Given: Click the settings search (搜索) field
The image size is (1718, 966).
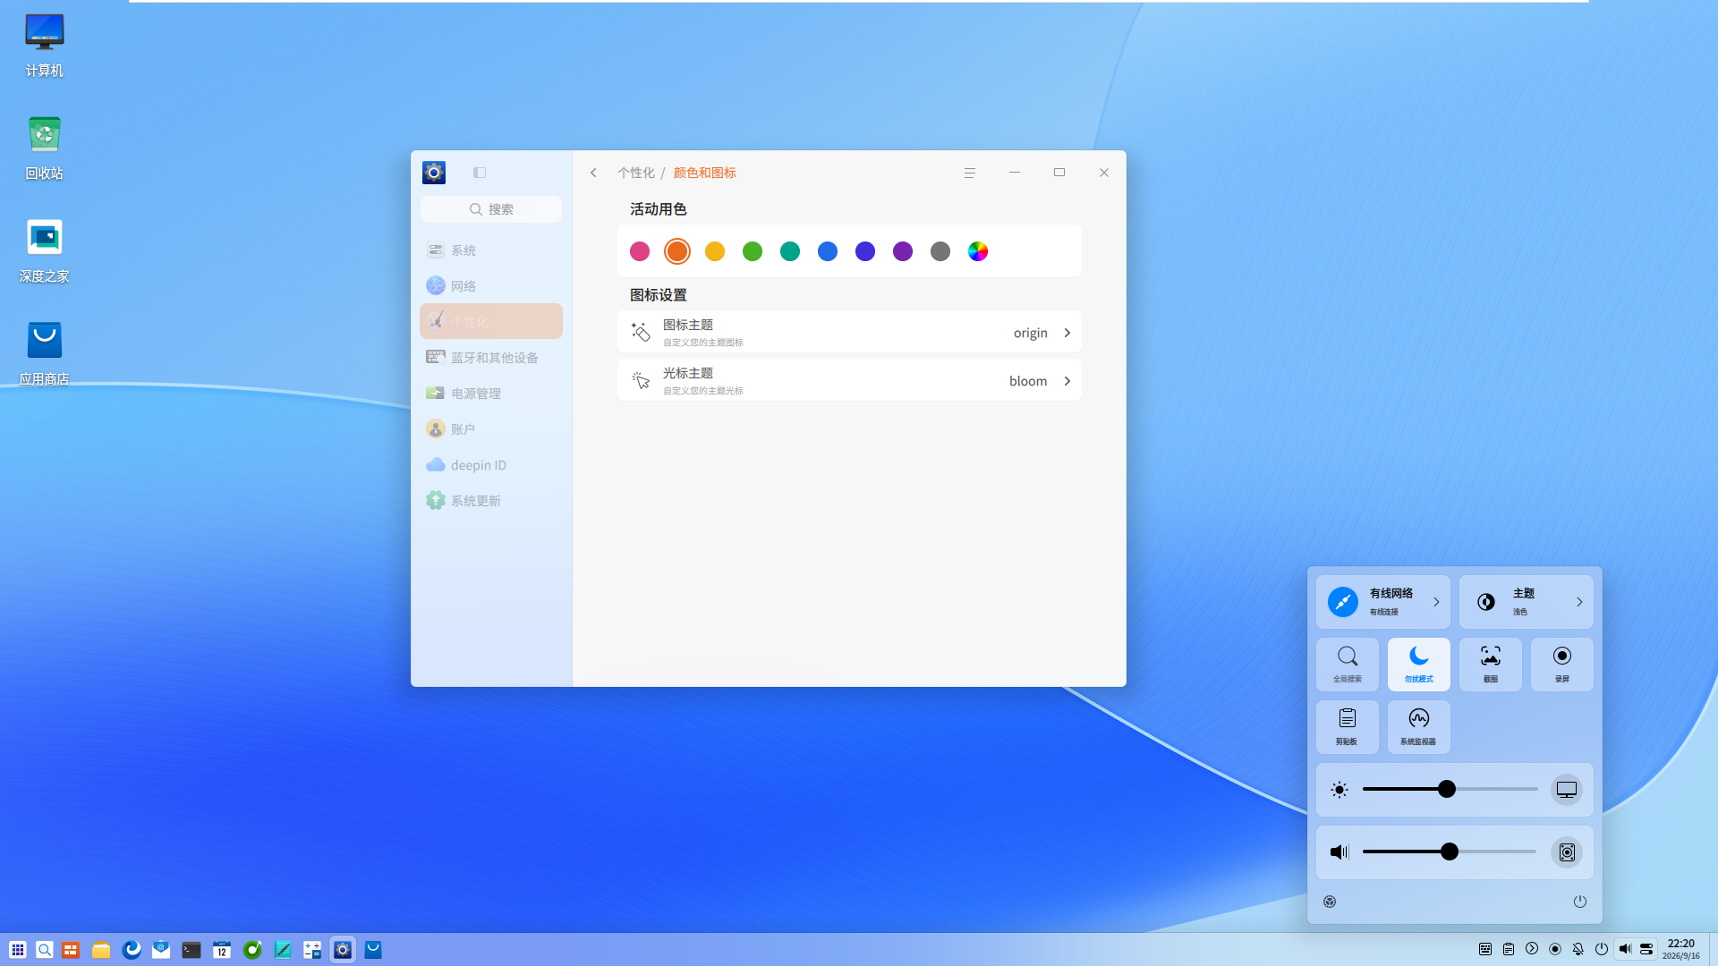Looking at the screenshot, I should coord(491,209).
